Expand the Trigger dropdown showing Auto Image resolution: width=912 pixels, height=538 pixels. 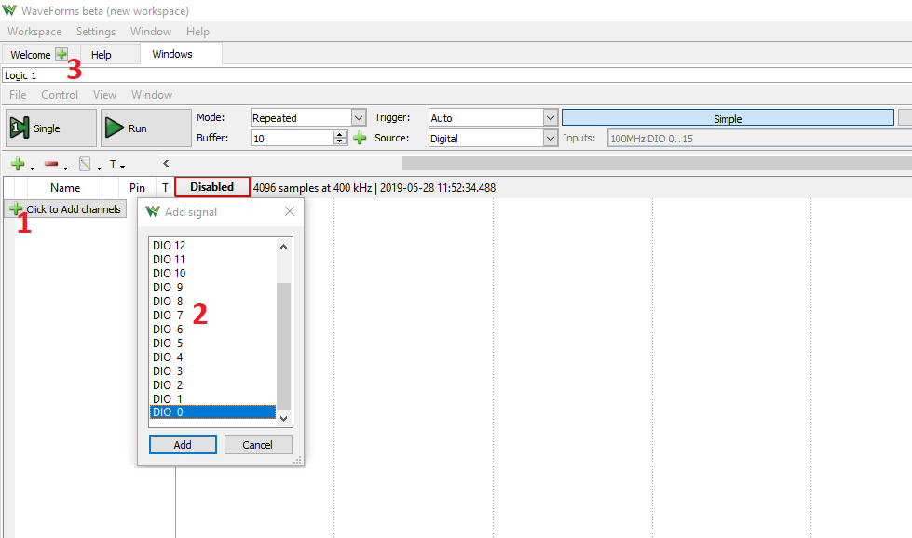click(x=551, y=118)
